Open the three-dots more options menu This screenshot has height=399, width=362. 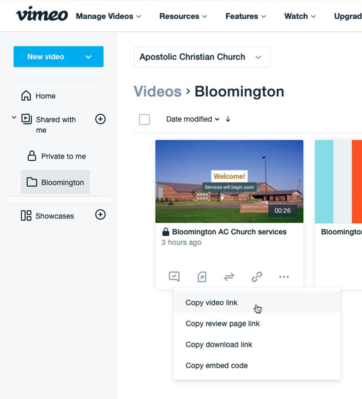(x=284, y=277)
